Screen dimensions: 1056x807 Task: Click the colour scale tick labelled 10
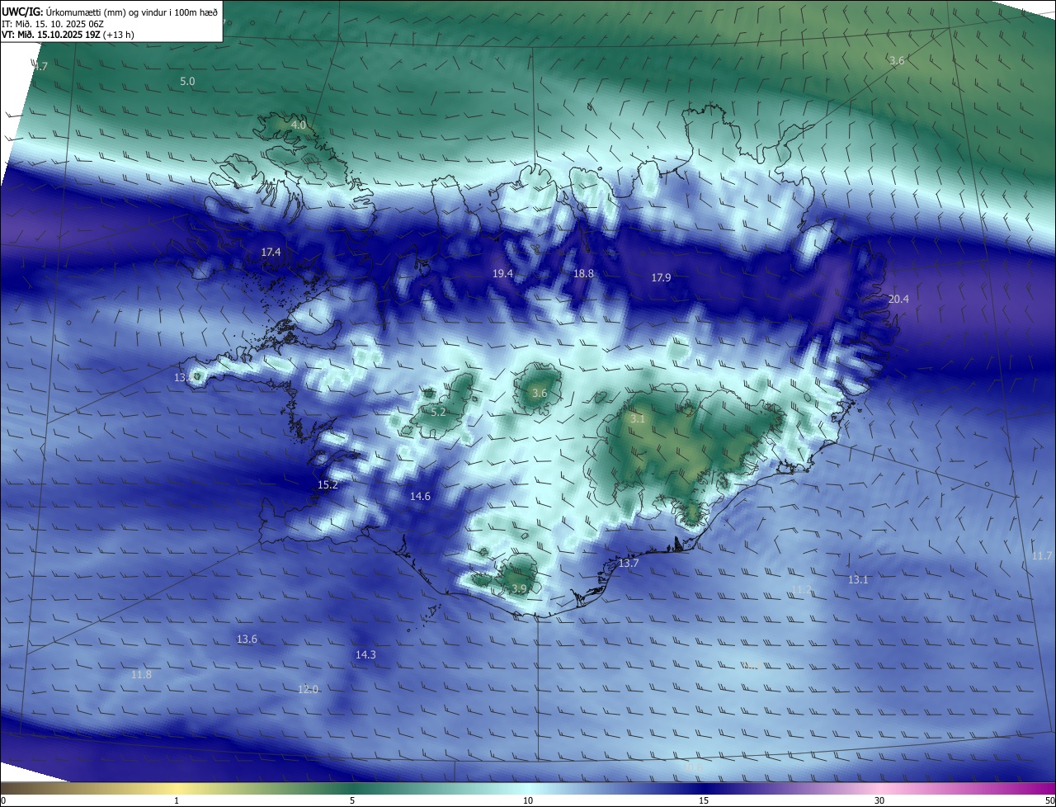click(x=528, y=800)
